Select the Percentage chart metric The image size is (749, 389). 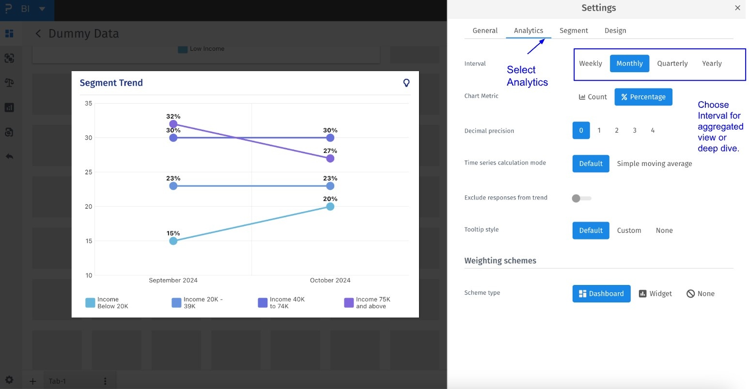click(x=643, y=97)
